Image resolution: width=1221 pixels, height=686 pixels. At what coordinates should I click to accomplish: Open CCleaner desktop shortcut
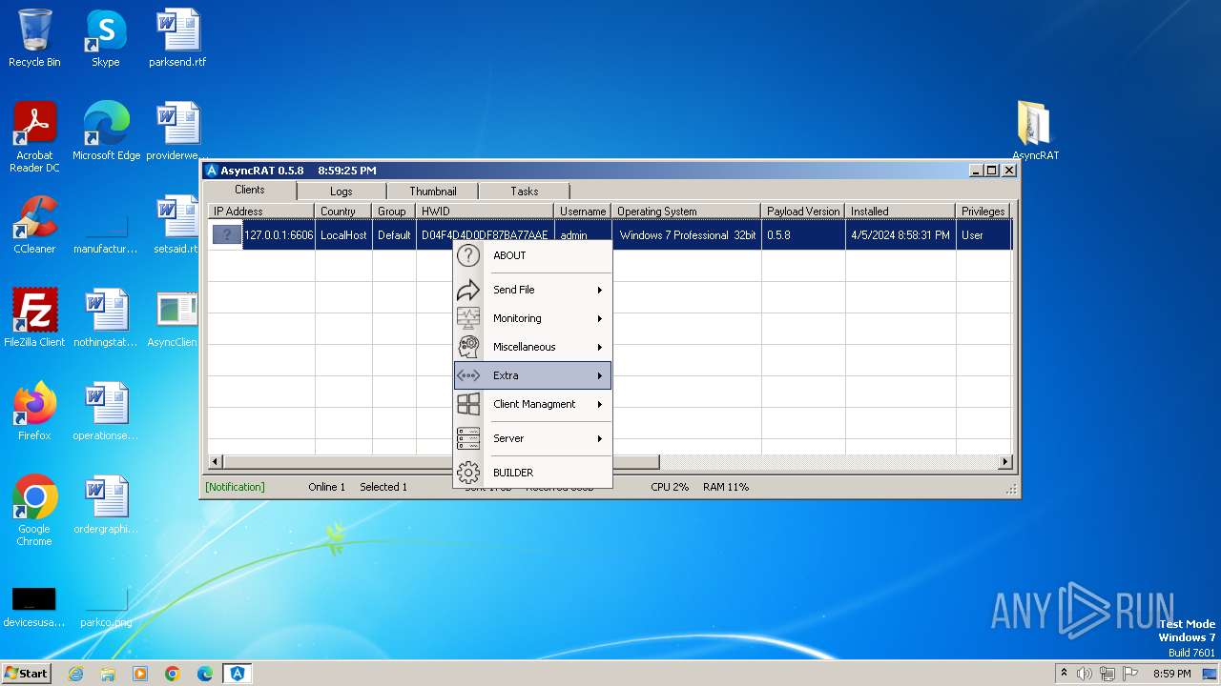pos(34,226)
